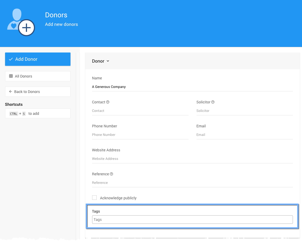This screenshot has height=247, width=302.
Task: Click the Email input field
Action: point(244,135)
